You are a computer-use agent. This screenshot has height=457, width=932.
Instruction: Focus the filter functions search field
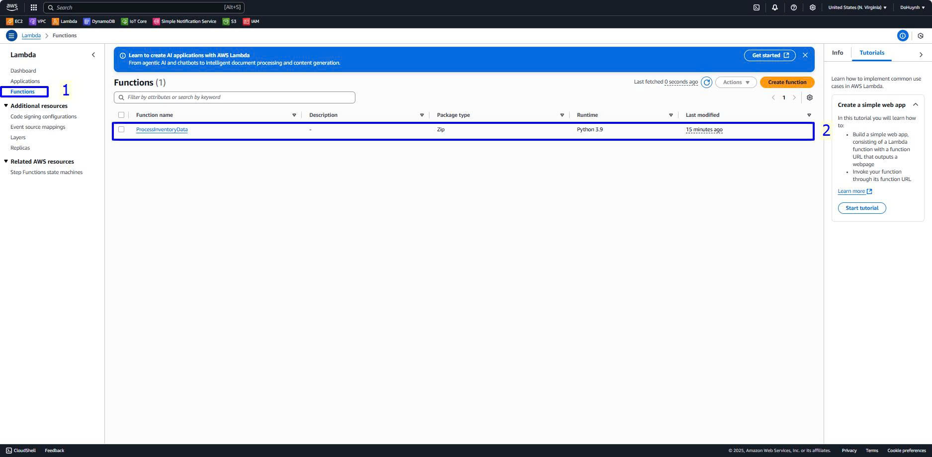click(x=239, y=97)
